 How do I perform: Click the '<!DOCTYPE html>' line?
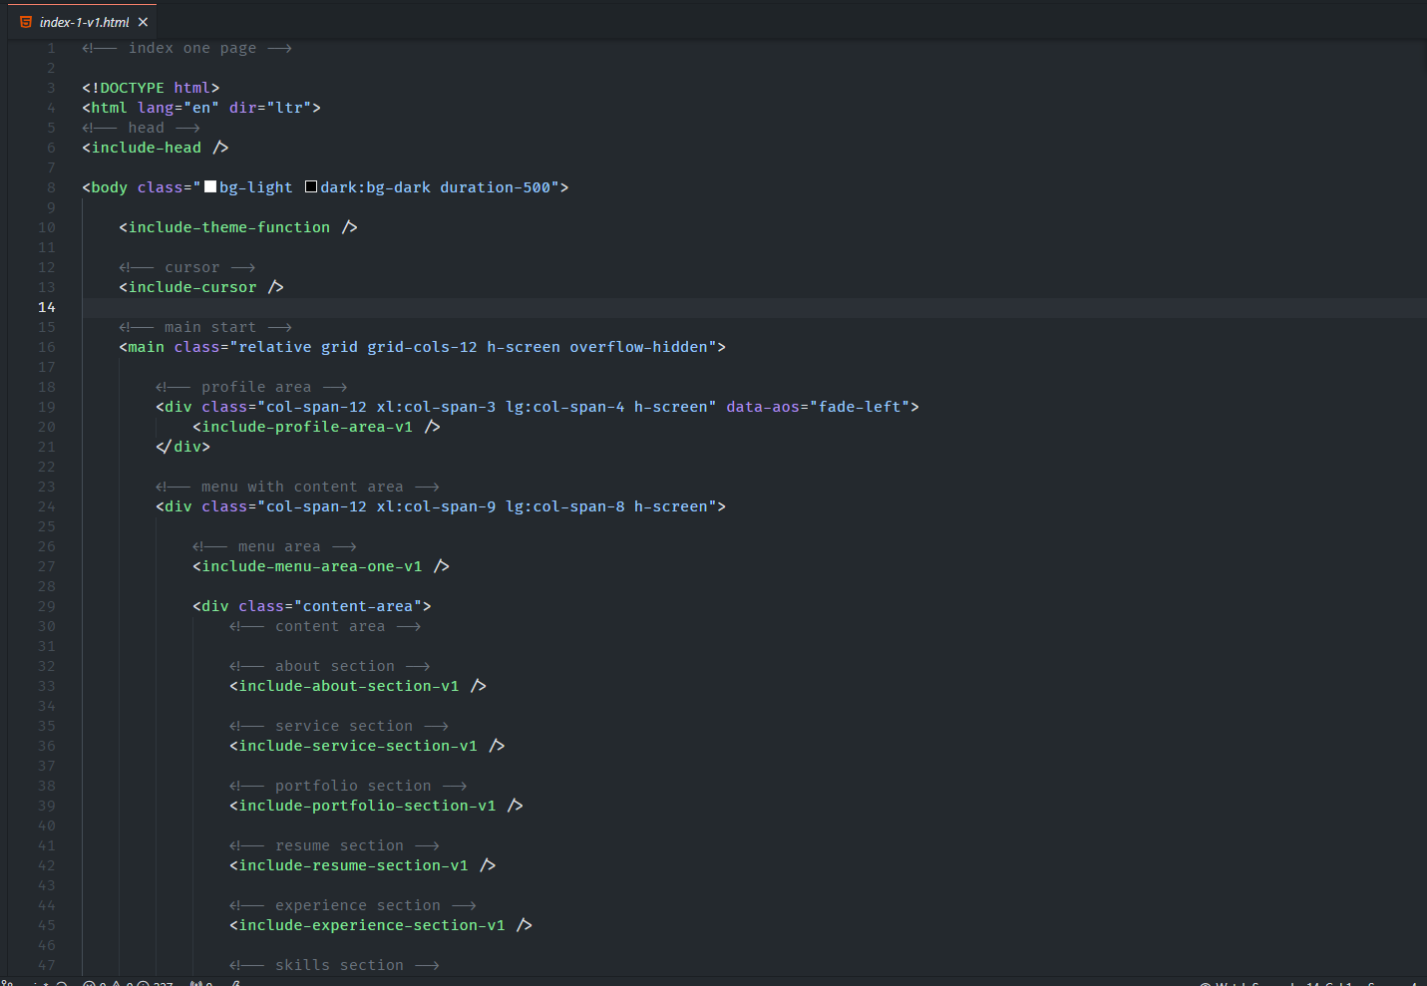[151, 88]
